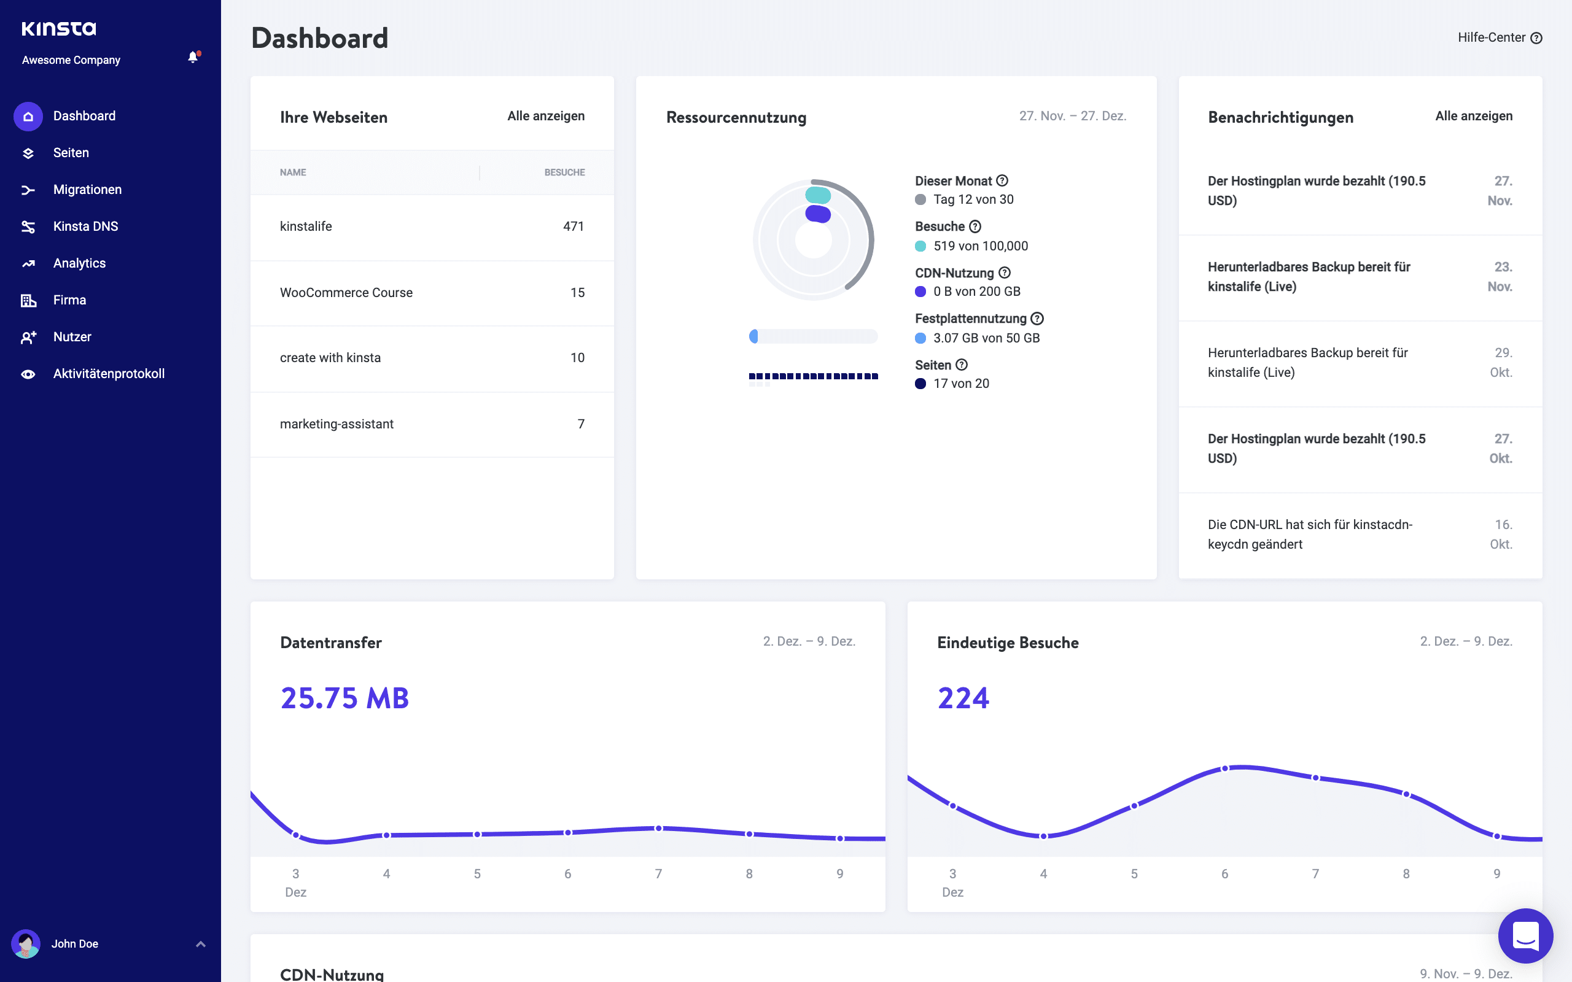Click the disk usage progress bar

(813, 336)
